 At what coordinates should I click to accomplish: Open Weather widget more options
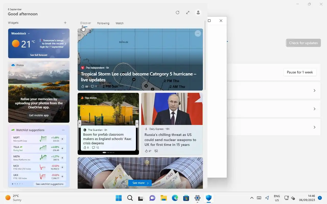[x=63, y=33]
